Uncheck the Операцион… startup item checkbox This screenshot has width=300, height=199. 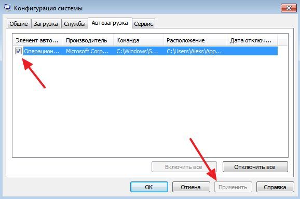click(18, 51)
